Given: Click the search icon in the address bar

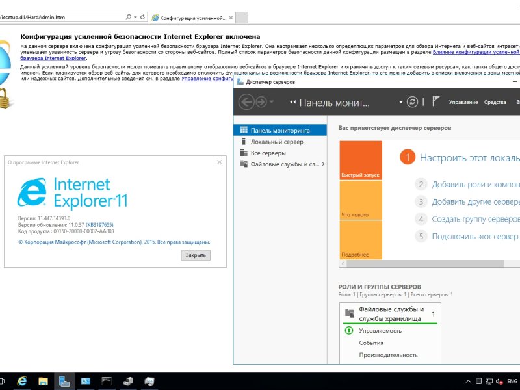Looking at the screenshot, I should pos(128,17).
